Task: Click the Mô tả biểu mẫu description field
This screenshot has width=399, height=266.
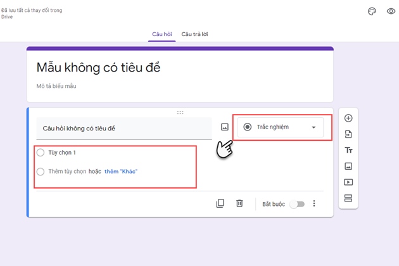Action: [x=56, y=86]
